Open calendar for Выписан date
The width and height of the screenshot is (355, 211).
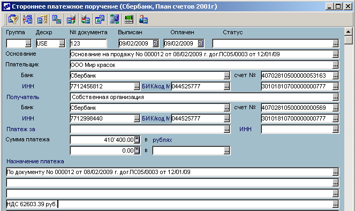tap(155, 43)
